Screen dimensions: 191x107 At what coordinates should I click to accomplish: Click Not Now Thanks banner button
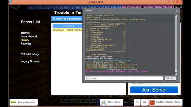click(x=158, y=7)
